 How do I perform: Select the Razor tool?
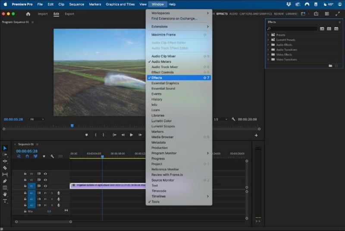point(5,168)
